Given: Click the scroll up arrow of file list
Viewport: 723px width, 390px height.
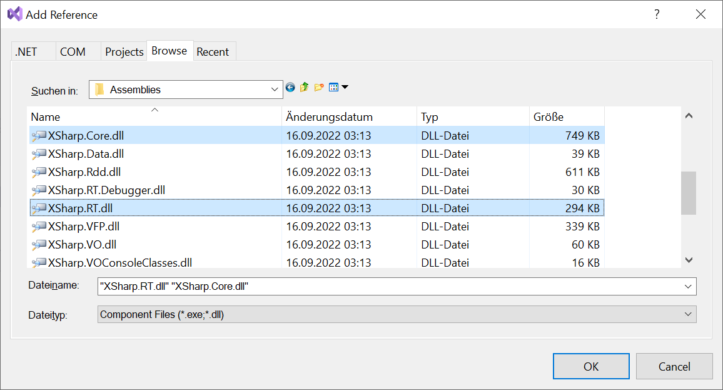Looking at the screenshot, I should click(689, 116).
